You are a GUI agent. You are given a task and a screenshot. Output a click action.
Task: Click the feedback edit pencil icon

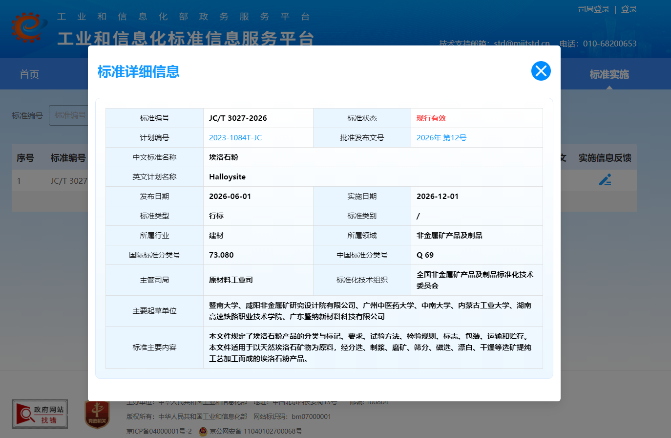605,180
